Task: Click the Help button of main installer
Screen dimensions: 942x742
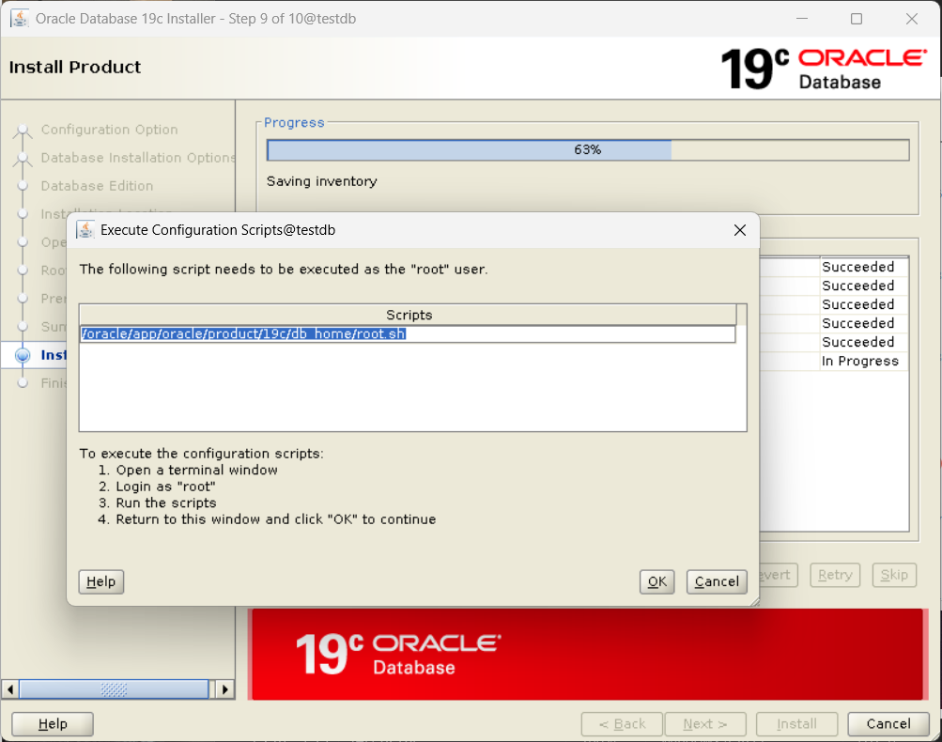Action: (53, 724)
